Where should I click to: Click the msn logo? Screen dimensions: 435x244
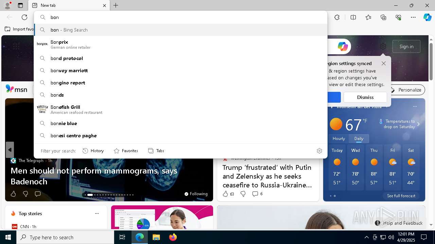(x=16, y=89)
